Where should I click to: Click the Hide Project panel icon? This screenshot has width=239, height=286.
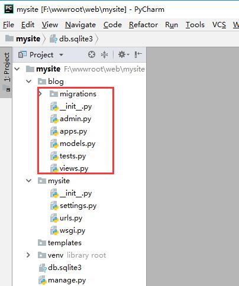coord(138,54)
